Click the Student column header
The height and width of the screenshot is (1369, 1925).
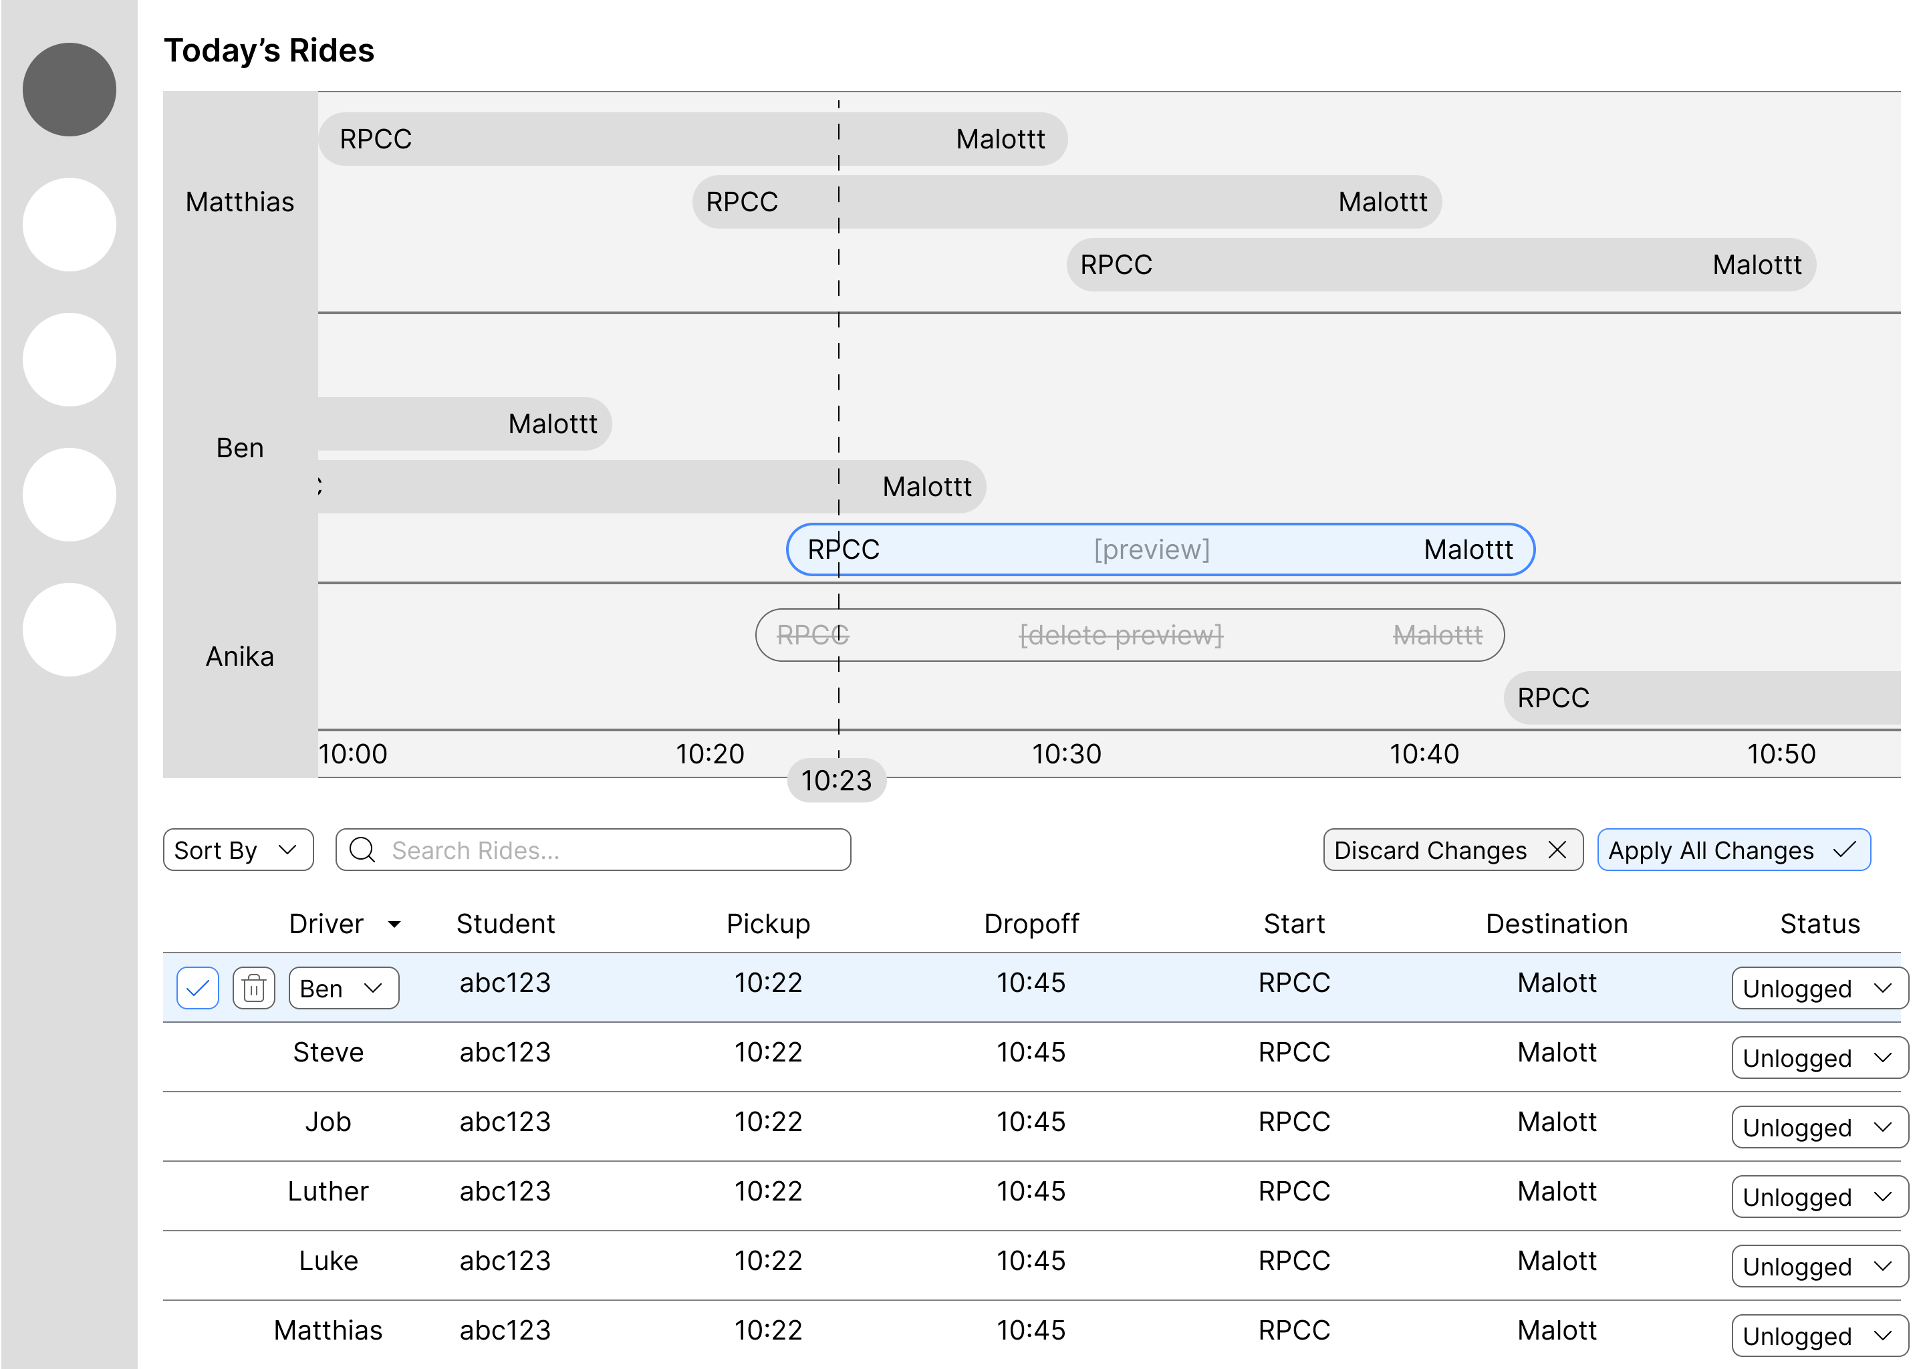[x=506, y=924]
